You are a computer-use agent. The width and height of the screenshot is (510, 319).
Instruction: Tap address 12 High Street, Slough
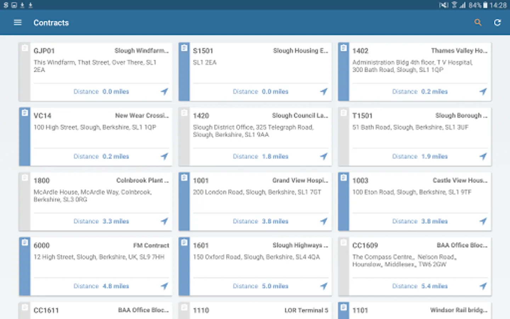[99, 257]
